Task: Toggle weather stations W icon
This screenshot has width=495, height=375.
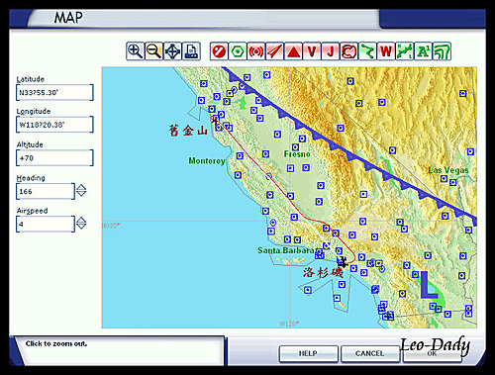Action: pos(386,51)
